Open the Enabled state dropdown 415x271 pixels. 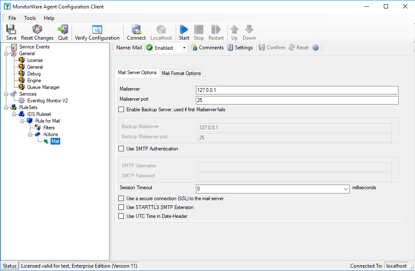click(184, 48)
